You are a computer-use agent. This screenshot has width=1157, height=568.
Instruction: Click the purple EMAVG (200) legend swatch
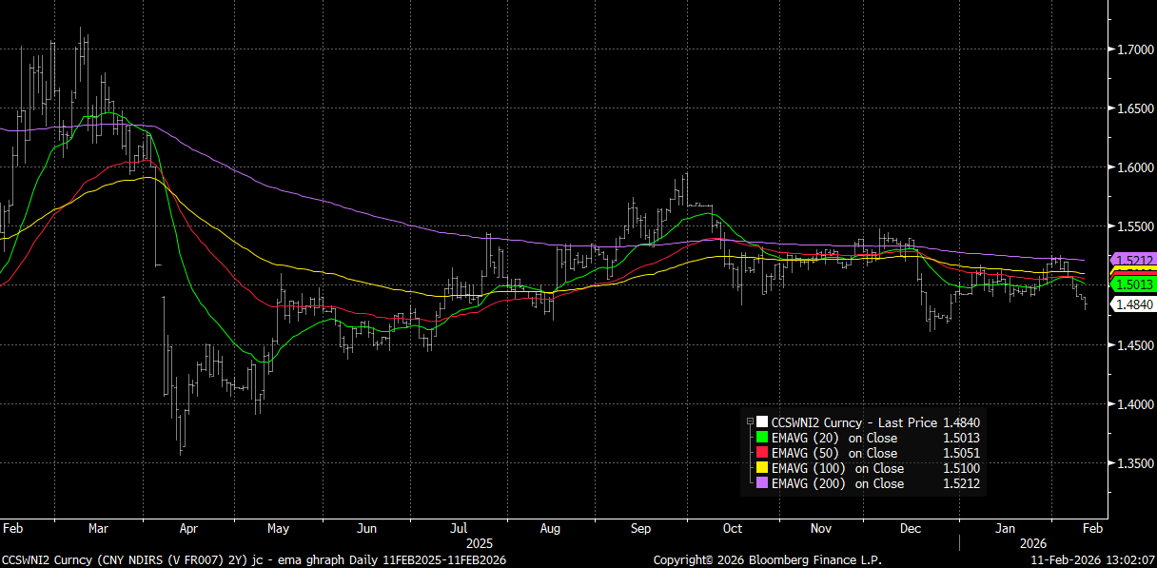point(761,483)
